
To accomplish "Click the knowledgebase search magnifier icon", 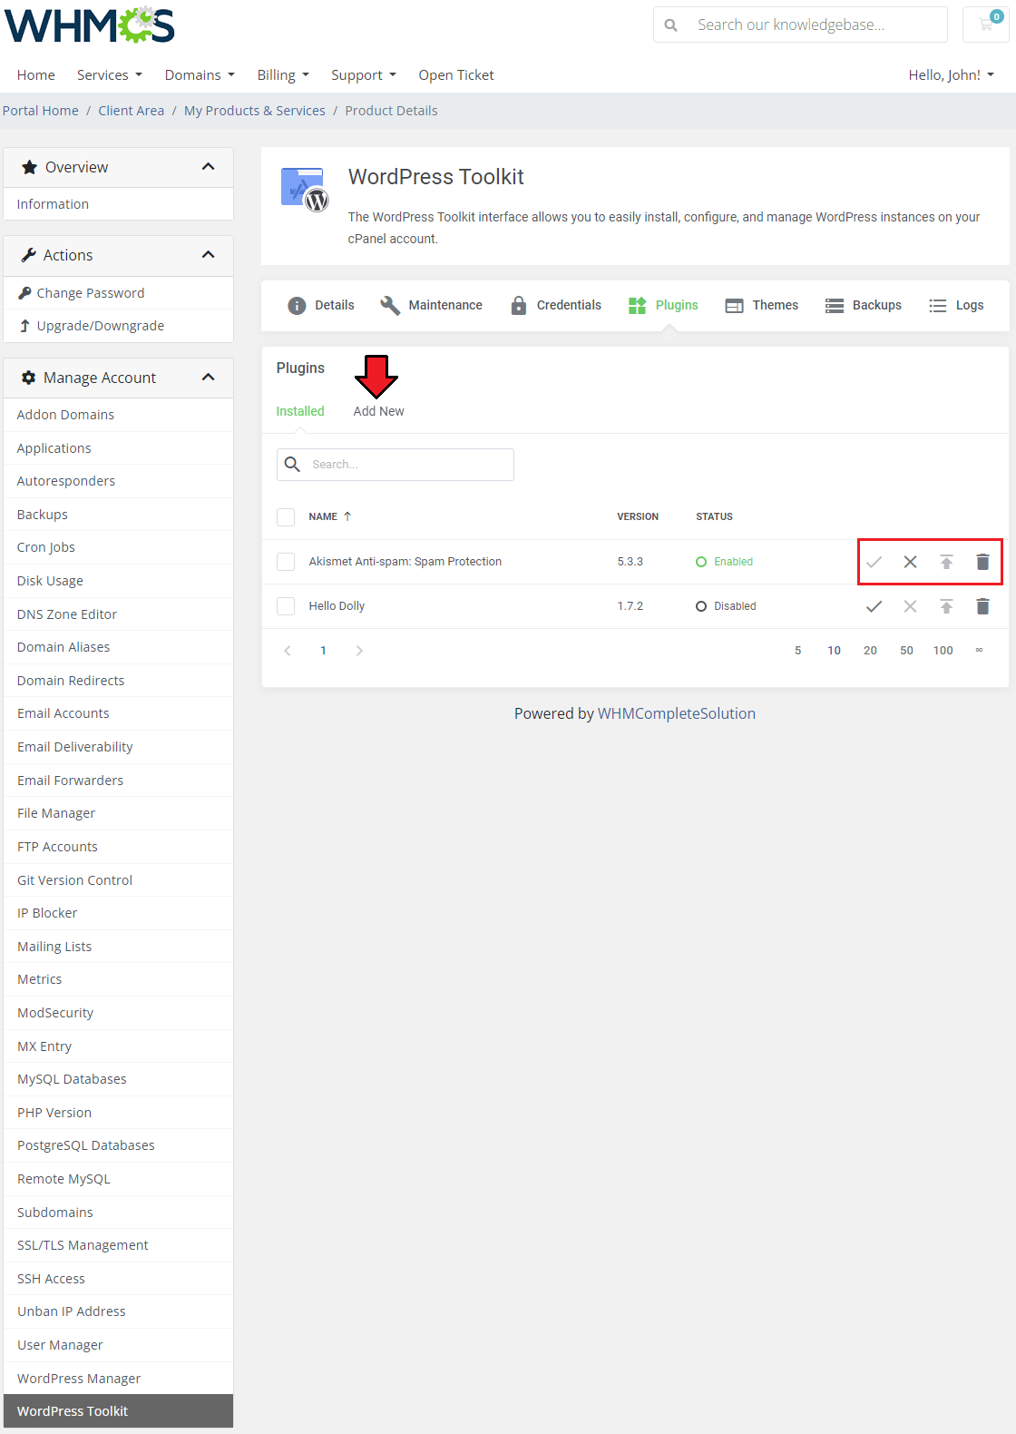I will point(670,25).
